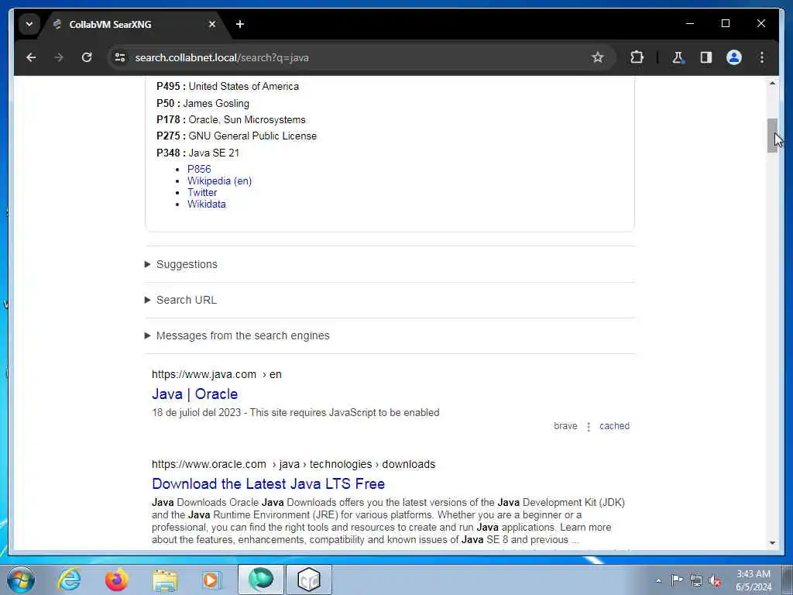Open the Chrome profile avatar
This screenshot has height=595, width=793.
(734, 57)
